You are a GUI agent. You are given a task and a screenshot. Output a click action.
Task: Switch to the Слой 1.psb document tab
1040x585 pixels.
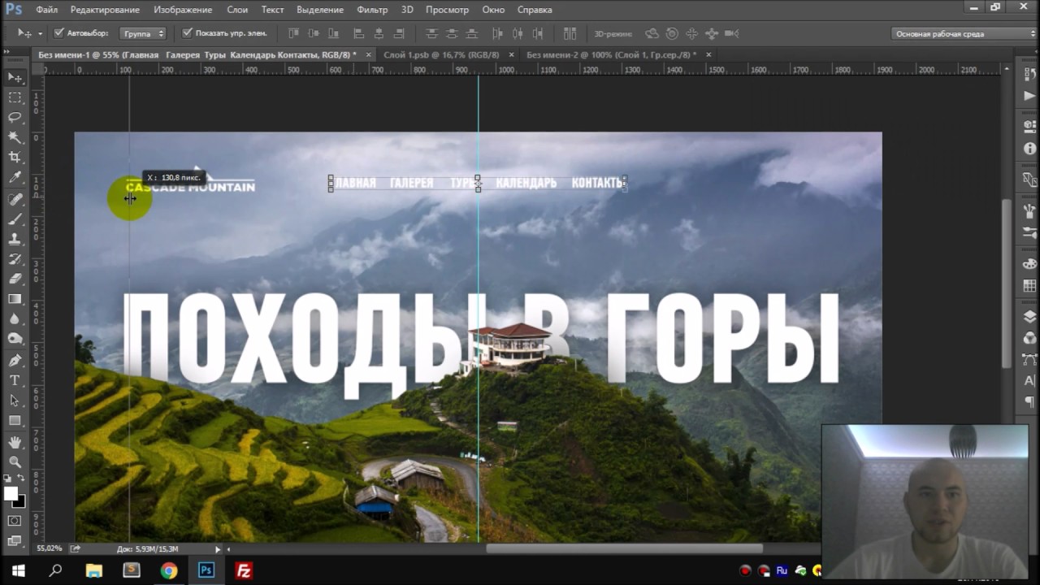tap(441, 54)
